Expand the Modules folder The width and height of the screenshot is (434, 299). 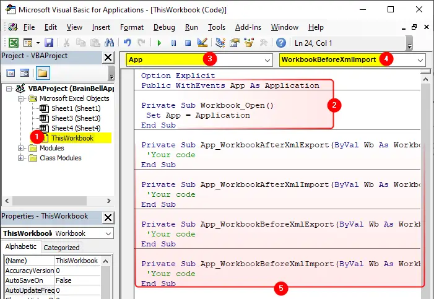pyautogui.click(x=21, y=148)
